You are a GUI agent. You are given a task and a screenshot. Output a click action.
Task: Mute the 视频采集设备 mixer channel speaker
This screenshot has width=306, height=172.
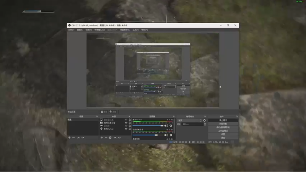coord(166,135)
